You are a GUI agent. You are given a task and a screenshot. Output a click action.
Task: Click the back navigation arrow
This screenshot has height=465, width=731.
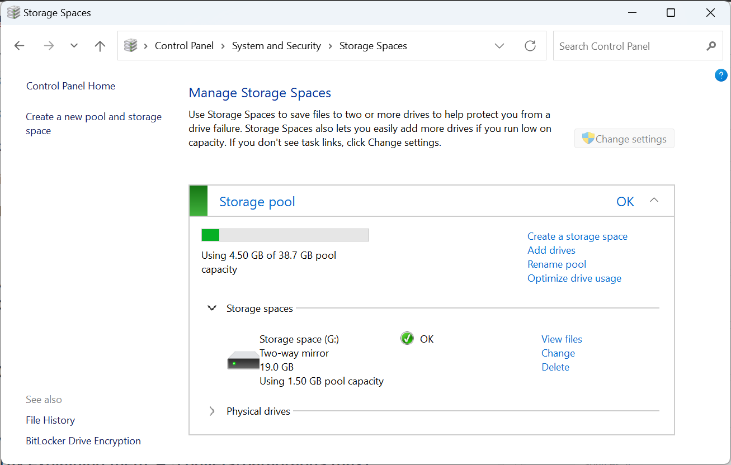coord(19,46)
